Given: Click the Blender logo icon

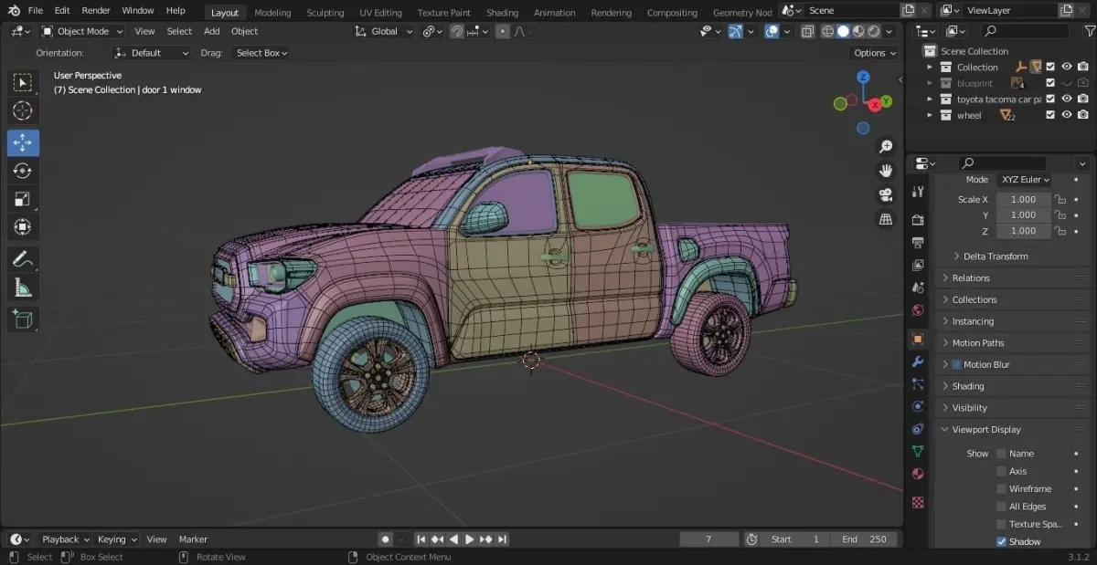Looking at the screenshot, I should point(14,11).
